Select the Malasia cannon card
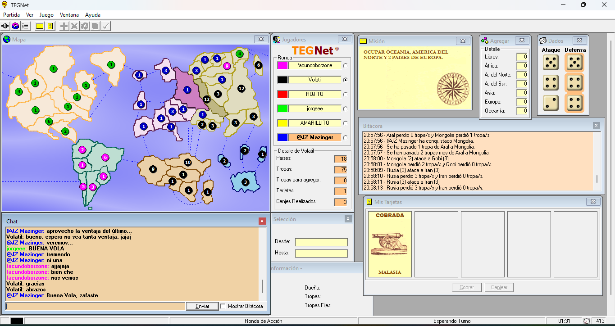Viewport: 615px width, 326px height. tap(390, 244)
